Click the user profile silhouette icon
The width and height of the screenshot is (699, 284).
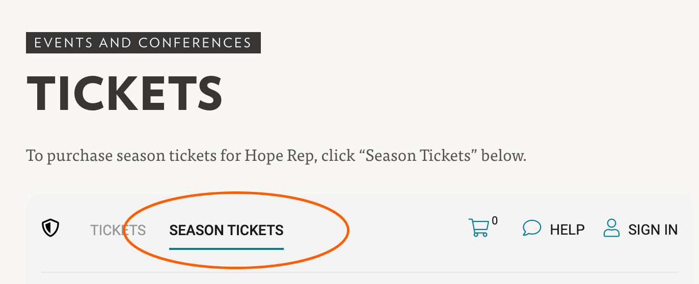(x=611, y=228)
